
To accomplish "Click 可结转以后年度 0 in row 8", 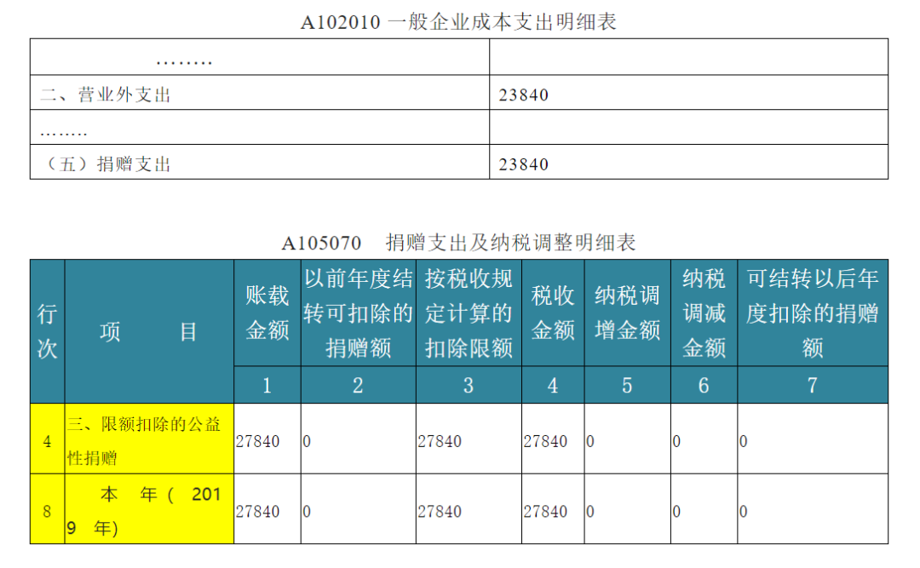I will (x=744, y=512).
